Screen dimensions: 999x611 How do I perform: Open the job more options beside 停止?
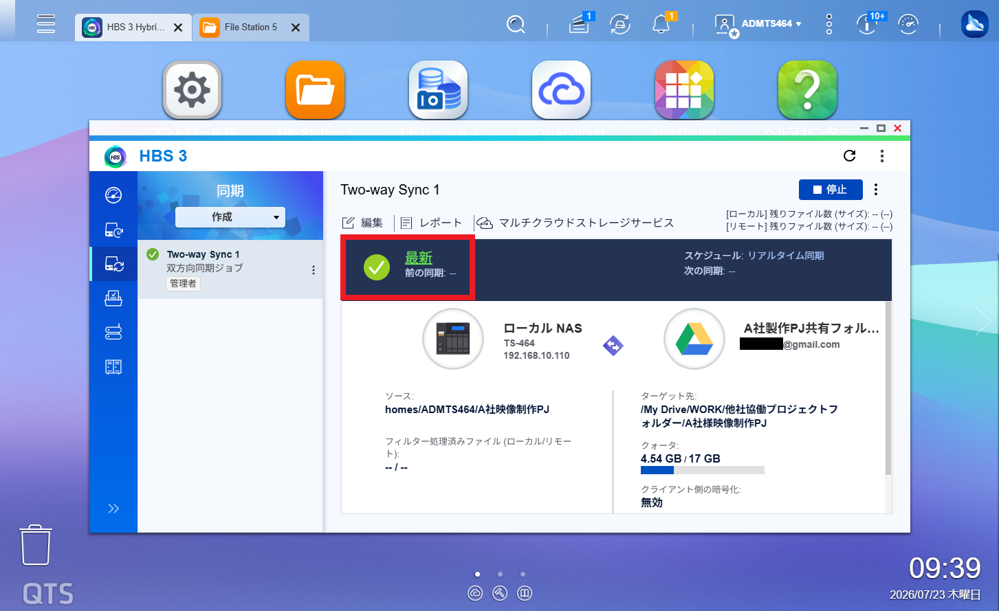[876, 190]
